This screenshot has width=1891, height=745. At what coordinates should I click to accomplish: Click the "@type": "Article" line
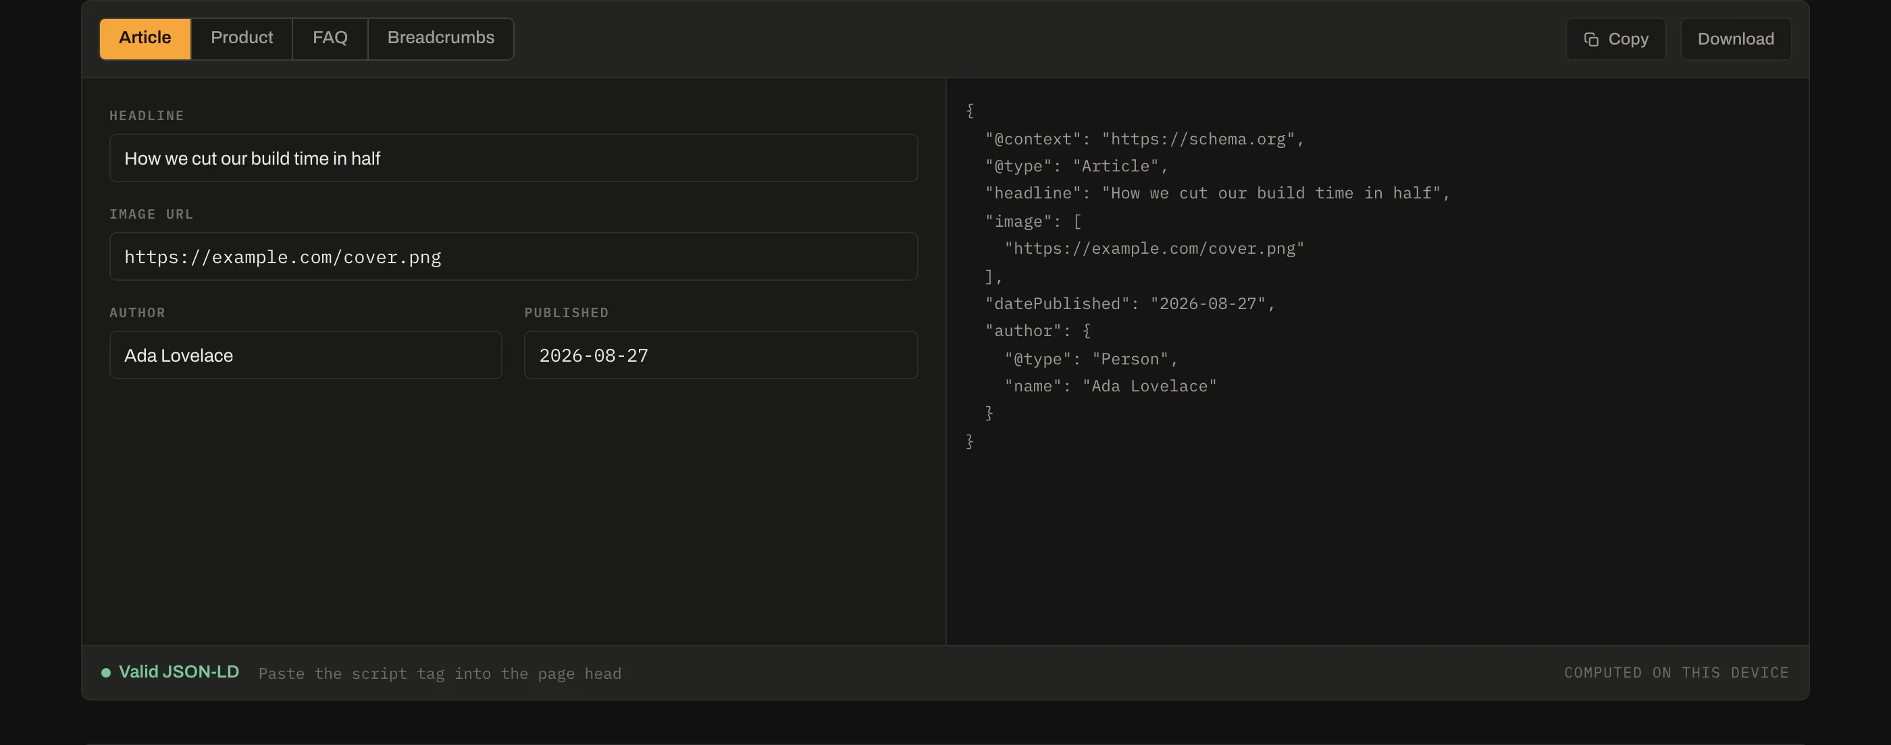(x=1075, y=166)
